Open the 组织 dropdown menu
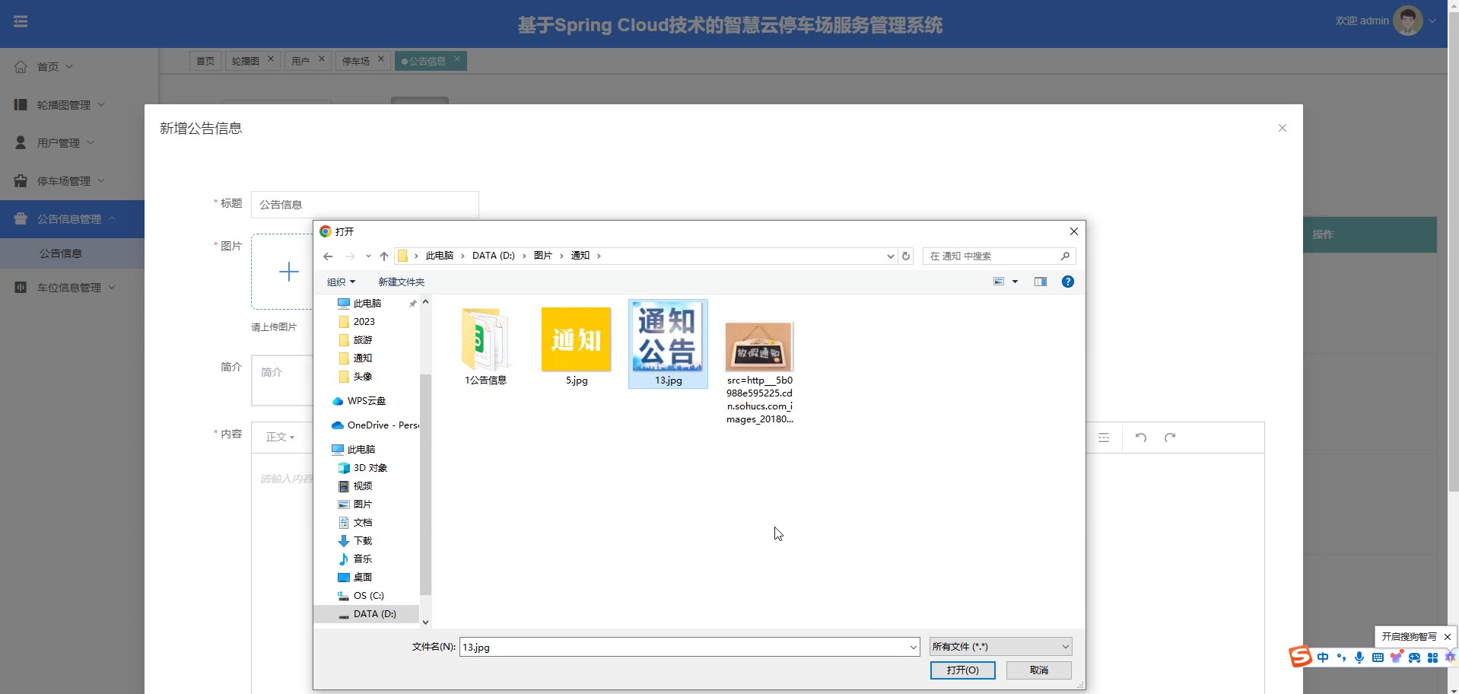 [341, 282]
